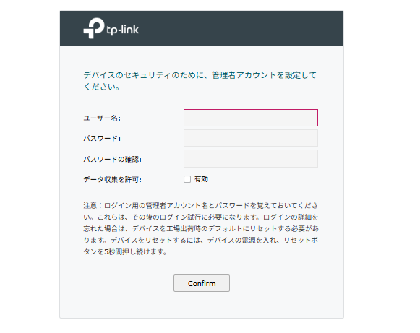Click the heading about 管理者アカウント setup

[x=200, y=81]
